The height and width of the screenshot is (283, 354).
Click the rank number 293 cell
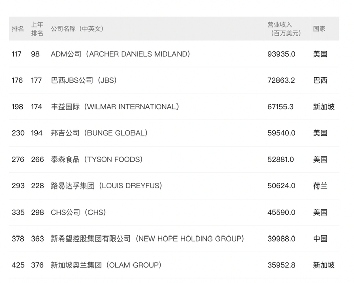click(x=18, y=186)
